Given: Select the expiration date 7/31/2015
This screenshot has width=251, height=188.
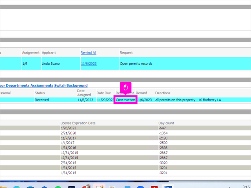Looking at the screenshot, I should [x=69, y=163].
